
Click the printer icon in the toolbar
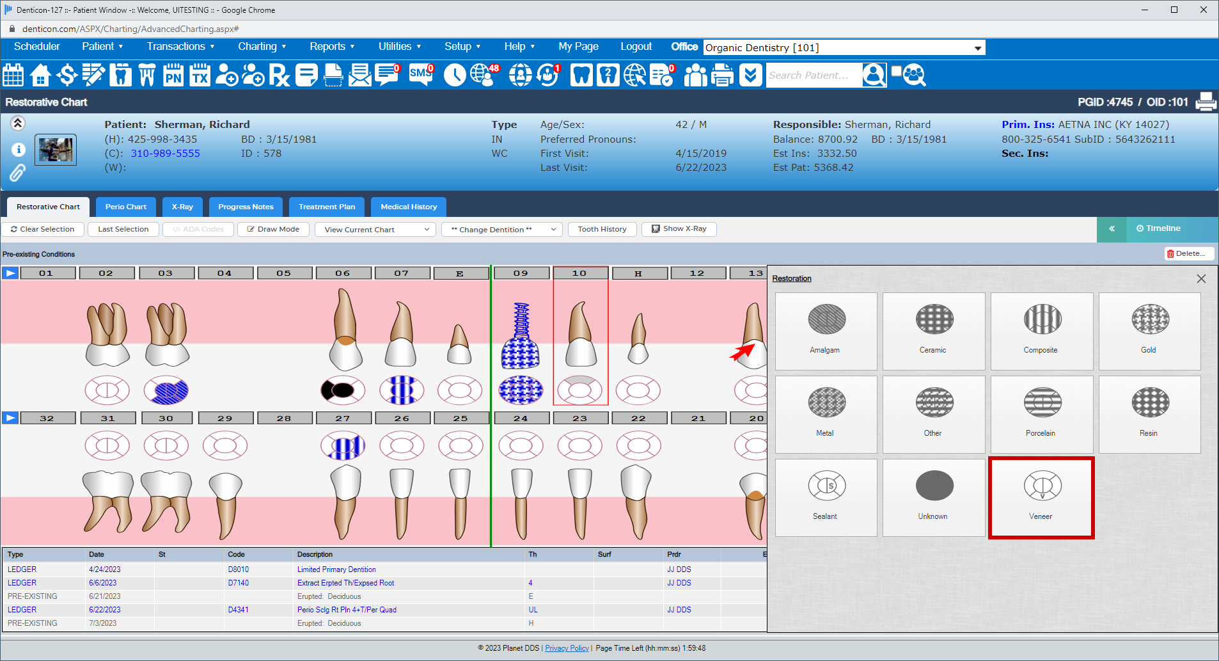(x=722, y=75)
